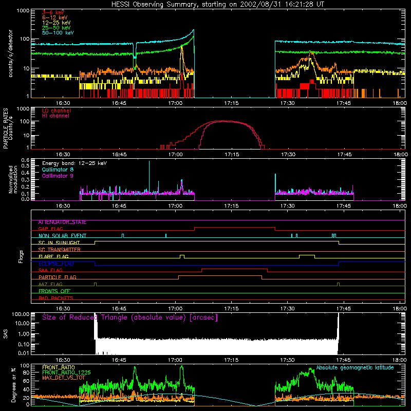Click the FLARE_FLAG pulse near 17:00
This screenshot has width=411, height=411.
coord(182,256)
